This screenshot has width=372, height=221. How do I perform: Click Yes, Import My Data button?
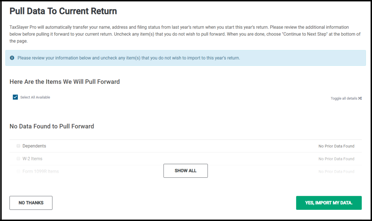coord(329,203)
